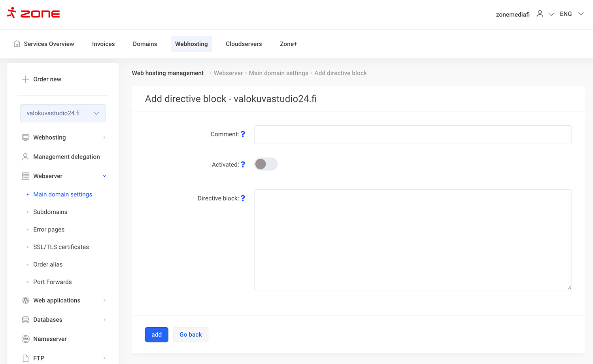
Task: Open the ENG language dropdown
Action: pos(571,14)
